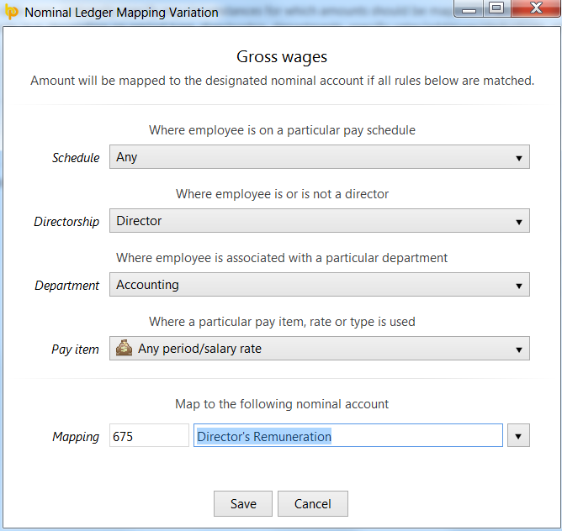562x531 pixels.
Task: Click 'Where employee is associated with a particular department'
Action: point(282,258)
